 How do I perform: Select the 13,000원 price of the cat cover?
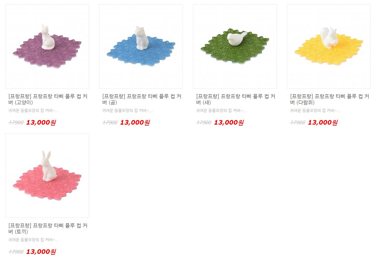[41, 123]
